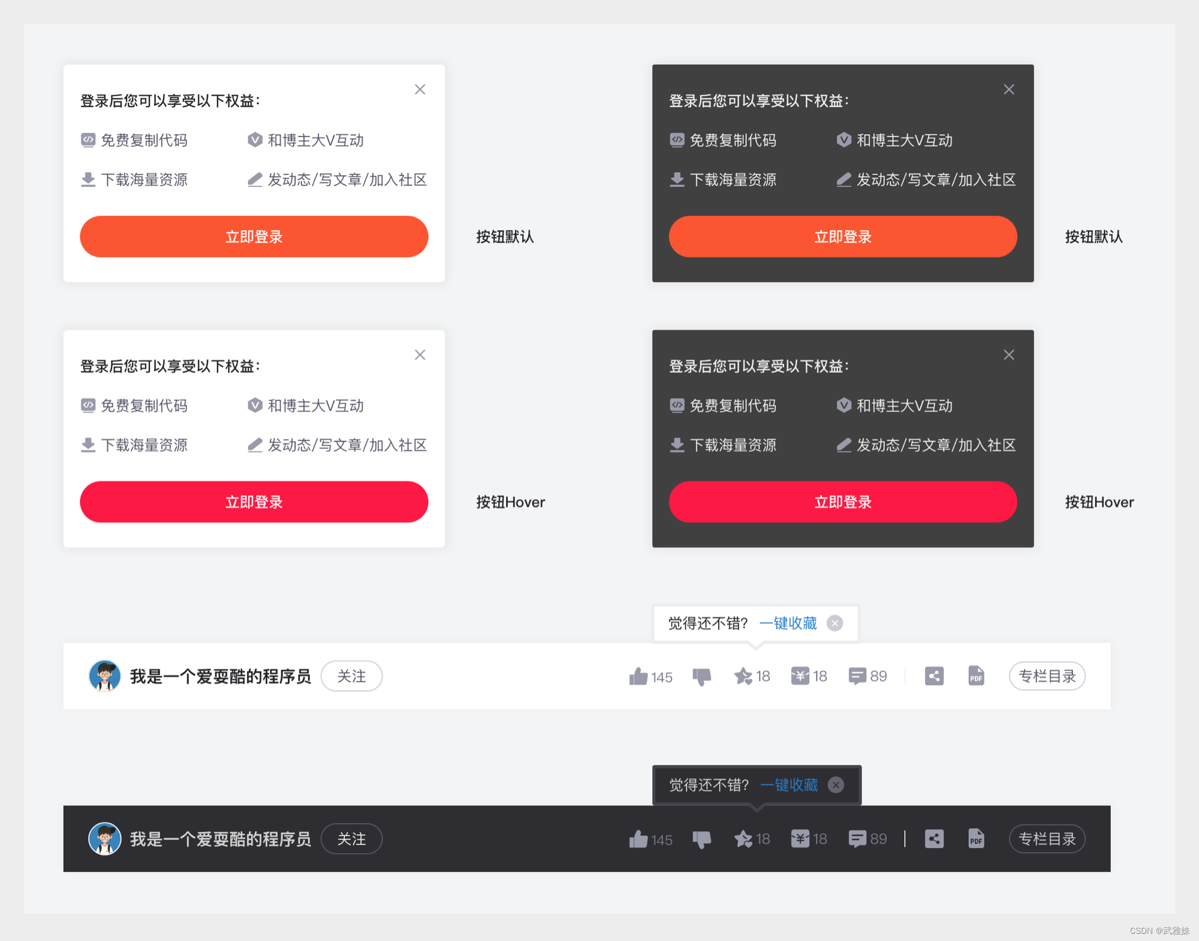This screenshot has height=941, width=1199.
Task: Click red 立即登录 button in dark popup
Action: (842, 502)
